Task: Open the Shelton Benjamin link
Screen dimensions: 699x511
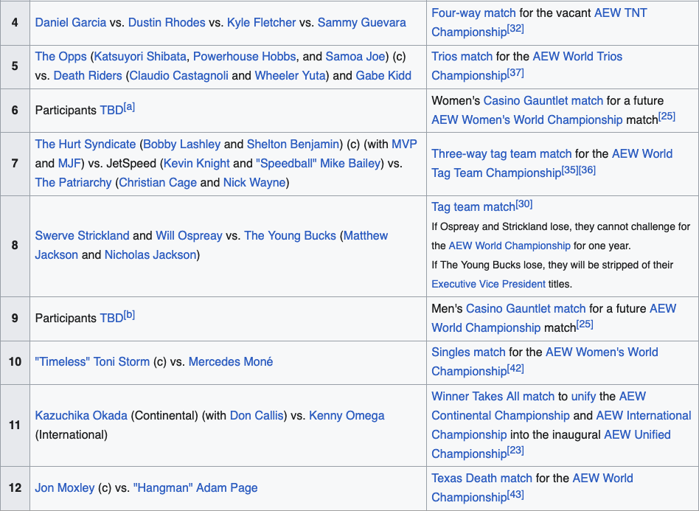Action: [293, 145]
